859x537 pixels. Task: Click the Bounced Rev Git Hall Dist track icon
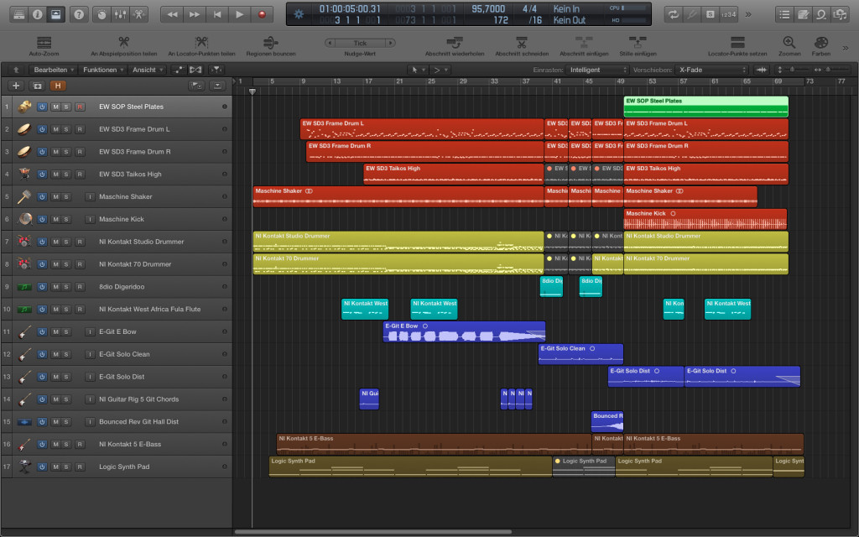23,422
